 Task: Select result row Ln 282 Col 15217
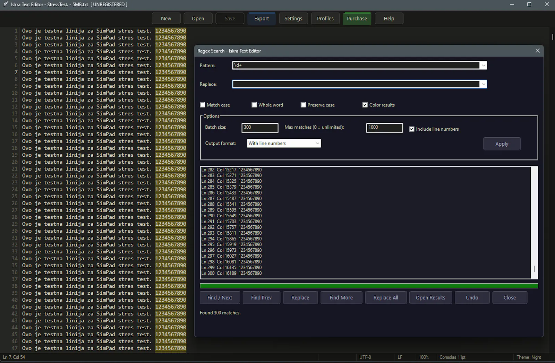coord(232,170)
